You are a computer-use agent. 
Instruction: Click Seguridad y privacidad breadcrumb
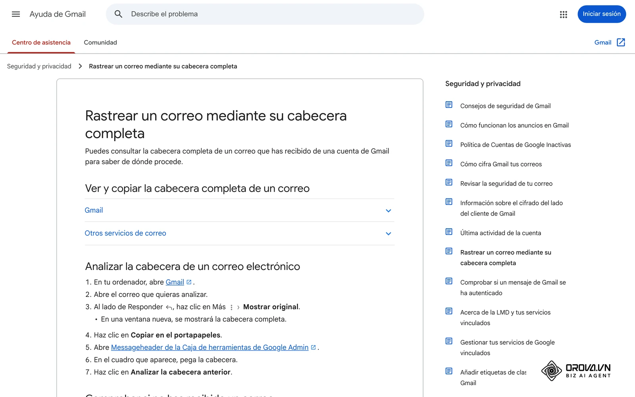39,66
